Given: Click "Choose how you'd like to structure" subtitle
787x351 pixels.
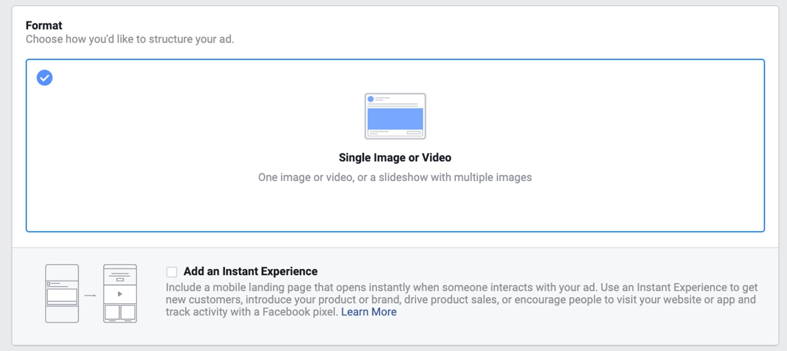Looking at the screenshot, I should click(130, 39).
